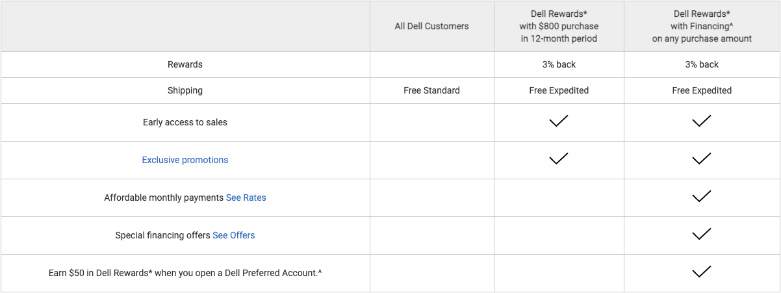Click Free Expedited under Financing column

(702, 90)
